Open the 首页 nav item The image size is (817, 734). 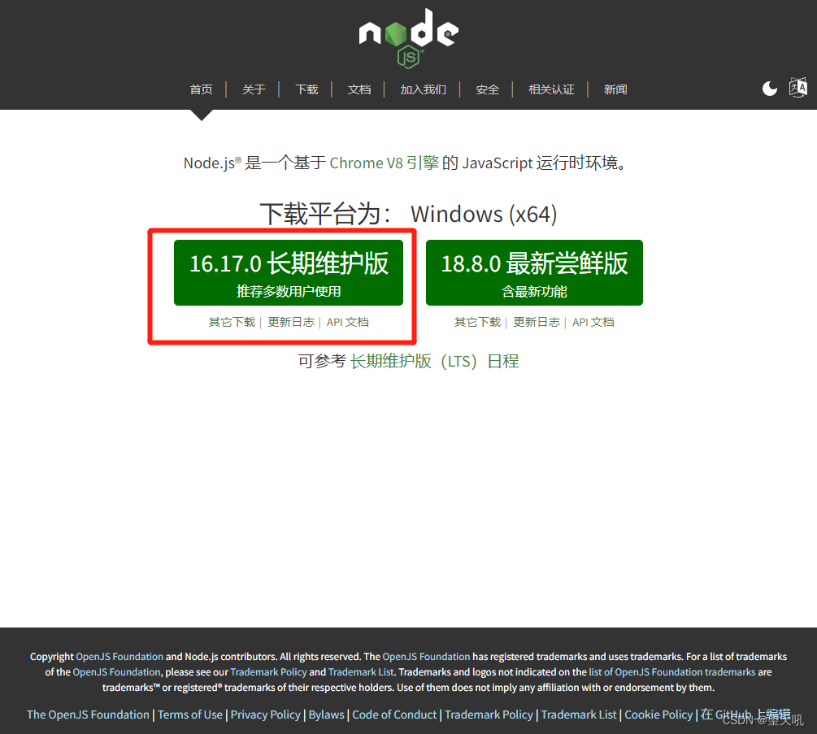point(201,89)
